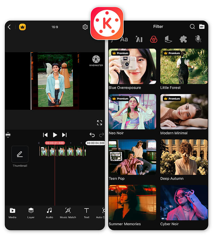The height and width of the screenshot is (237, 213).
Task: Redo the last action
Action: [102, 135]
